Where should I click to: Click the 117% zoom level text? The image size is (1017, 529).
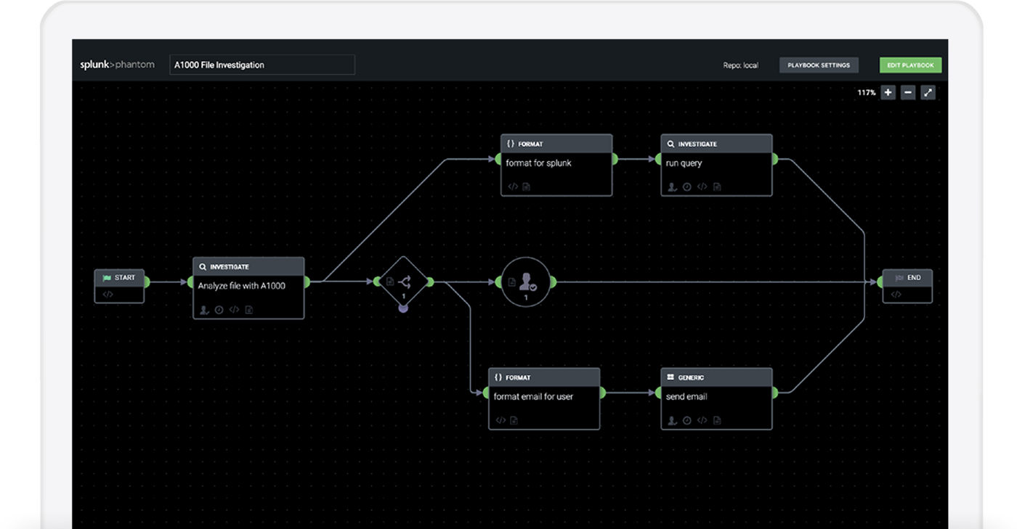(x=866, y=93)
